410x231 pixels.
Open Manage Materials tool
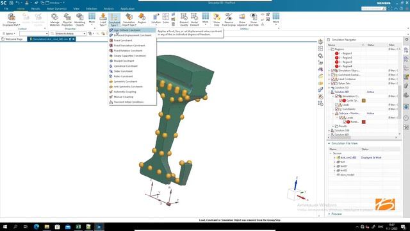point(54,19)
